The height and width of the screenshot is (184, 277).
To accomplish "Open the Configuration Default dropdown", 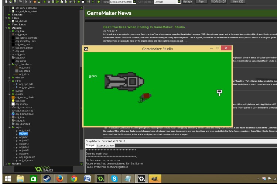I will 167,2.
